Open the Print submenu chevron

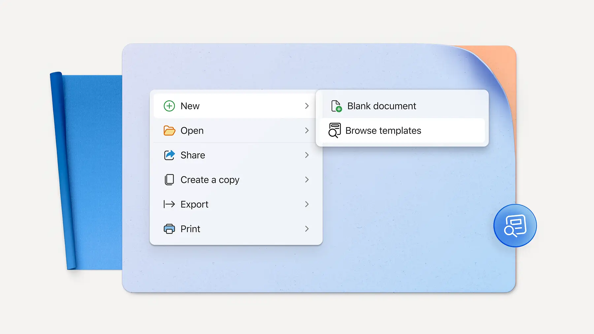point(307,229)
